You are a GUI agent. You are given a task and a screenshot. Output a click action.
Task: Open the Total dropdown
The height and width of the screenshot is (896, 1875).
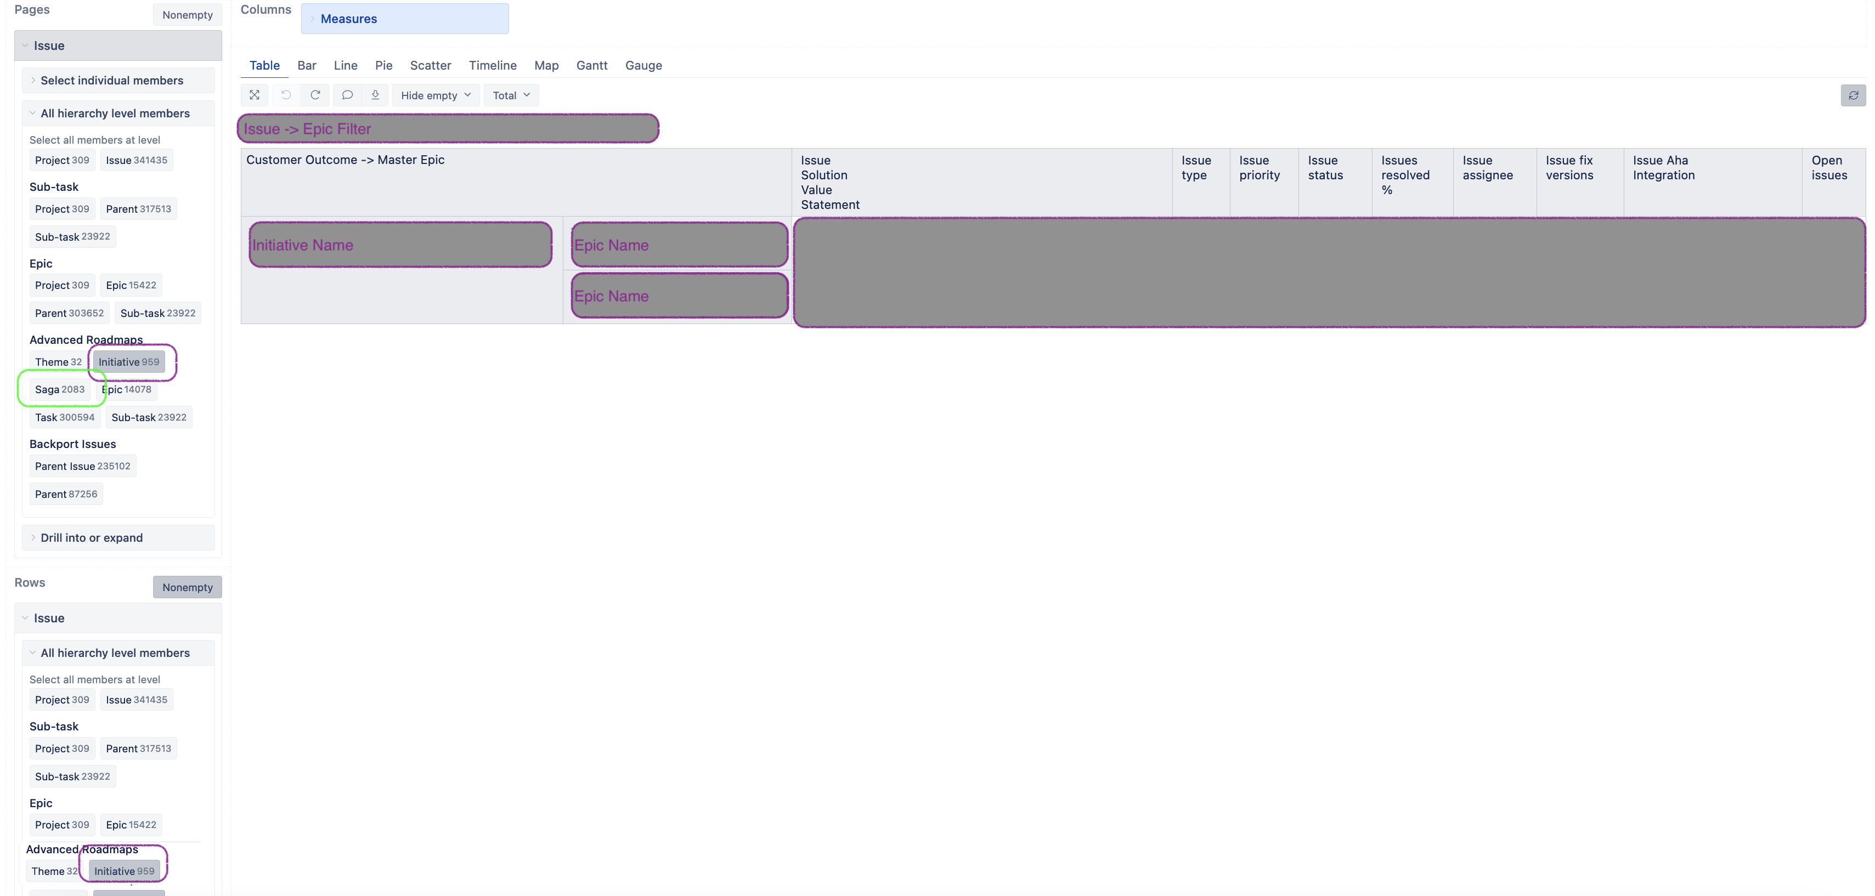point(511,95)
